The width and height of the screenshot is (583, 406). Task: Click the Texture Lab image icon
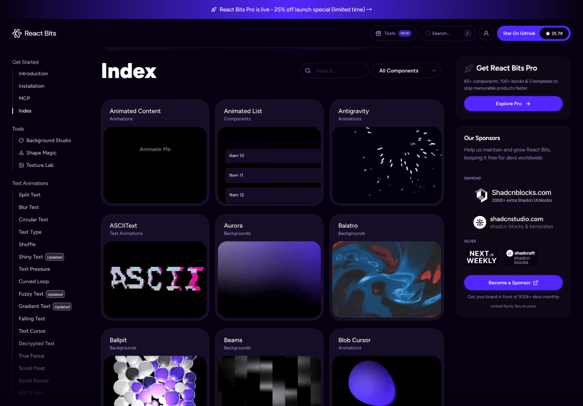21,165
